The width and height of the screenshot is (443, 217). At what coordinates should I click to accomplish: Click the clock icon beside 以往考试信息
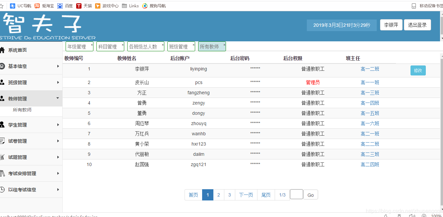(2, 190)
